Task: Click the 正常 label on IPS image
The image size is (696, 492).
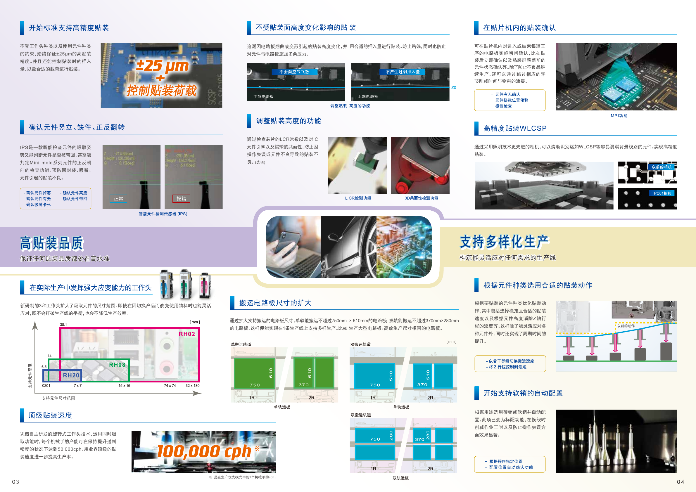Action: [x=118, y=199]
